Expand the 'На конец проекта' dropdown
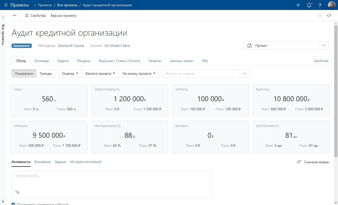The width and height of the screenshot is (338, 205). 138,73
